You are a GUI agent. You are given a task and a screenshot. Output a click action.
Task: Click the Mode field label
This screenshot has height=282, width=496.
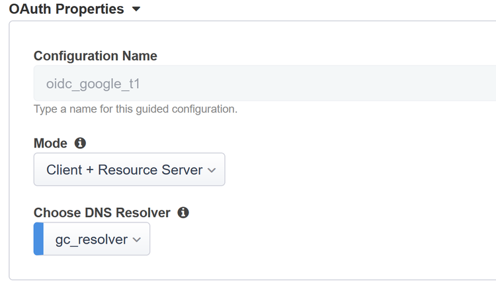coord(50,143)
